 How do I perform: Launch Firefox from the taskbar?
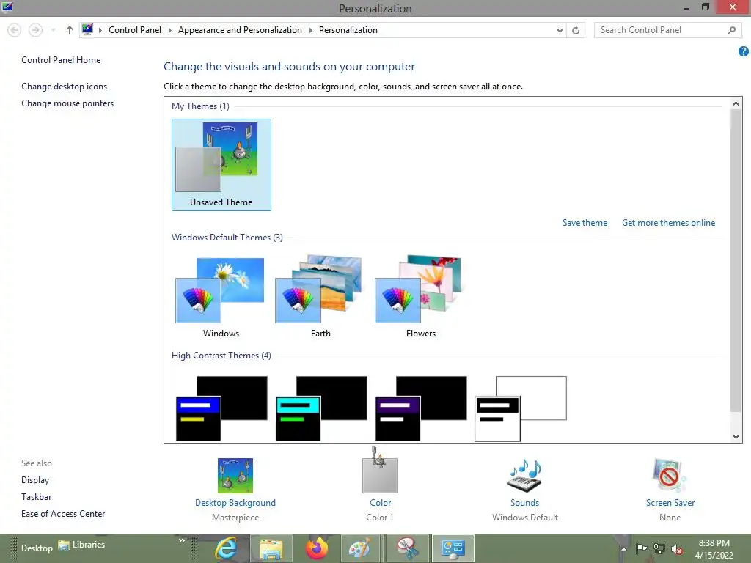tap(317, 548)
